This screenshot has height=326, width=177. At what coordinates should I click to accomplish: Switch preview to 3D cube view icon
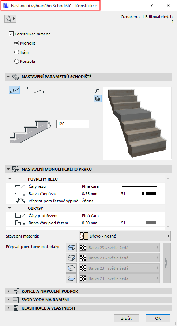(x=97, y=99)
